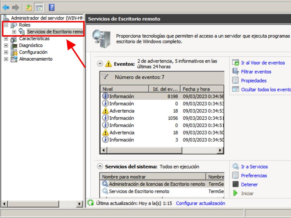Expand the Características tree node
This screenshot has height=218, width=291.
(6, 39)
